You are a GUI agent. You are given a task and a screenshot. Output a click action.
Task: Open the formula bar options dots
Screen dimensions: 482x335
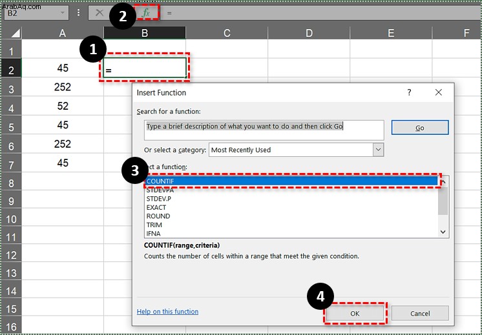click(x=78, y=13)
